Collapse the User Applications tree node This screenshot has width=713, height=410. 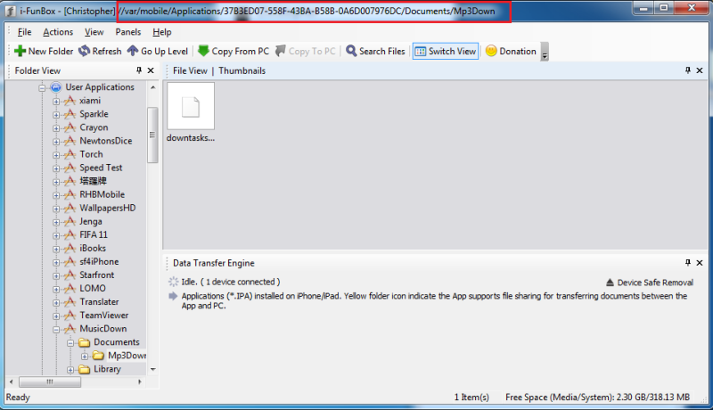[x=42, y=87]
